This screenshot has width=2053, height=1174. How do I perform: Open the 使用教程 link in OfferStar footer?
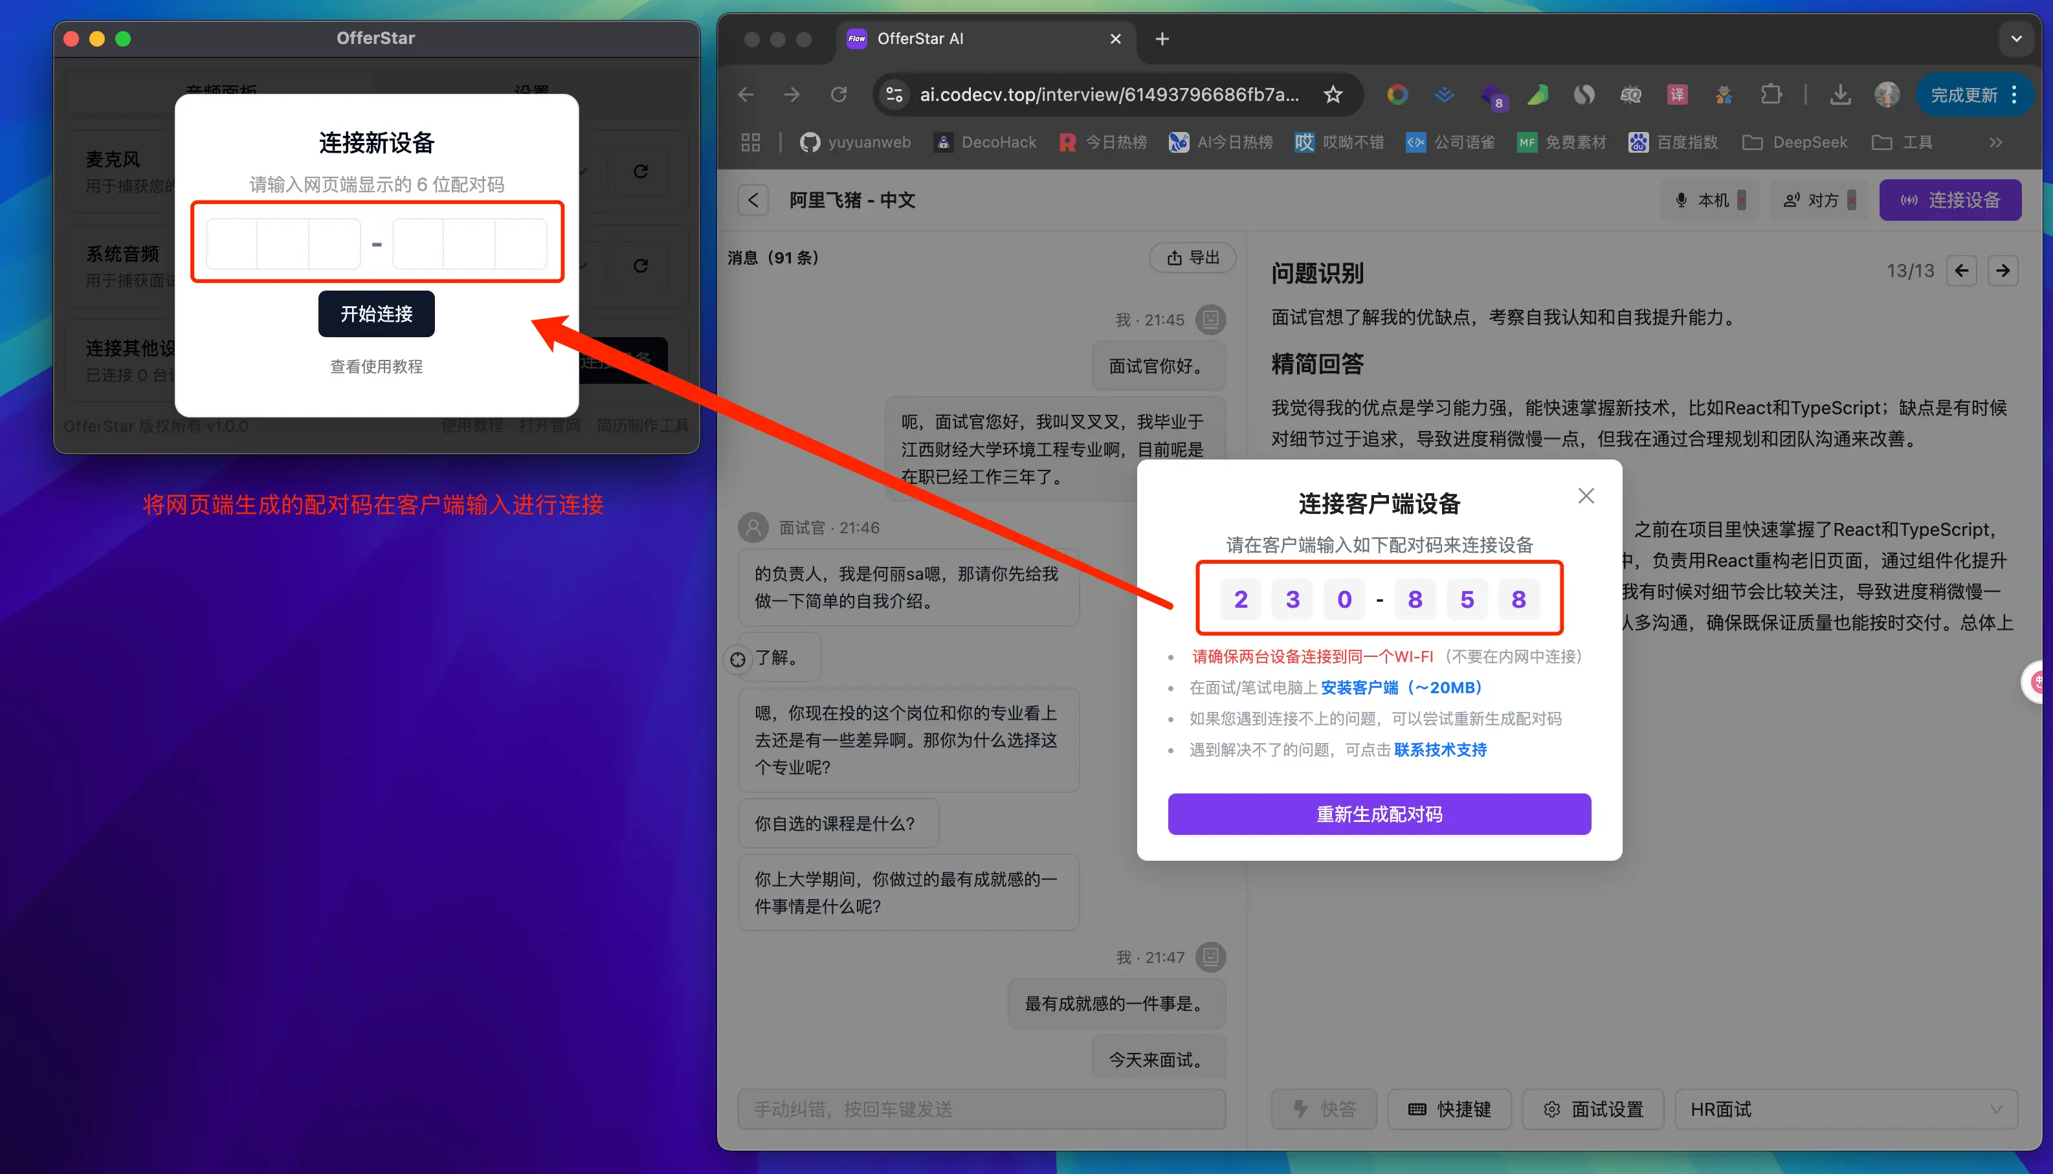click(472, 426)
